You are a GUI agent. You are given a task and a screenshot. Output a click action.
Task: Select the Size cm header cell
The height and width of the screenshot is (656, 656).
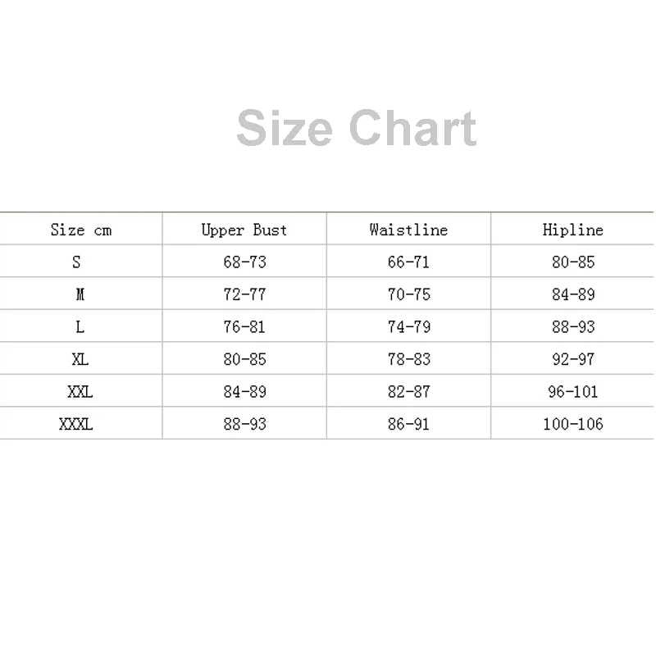(80, 230)
